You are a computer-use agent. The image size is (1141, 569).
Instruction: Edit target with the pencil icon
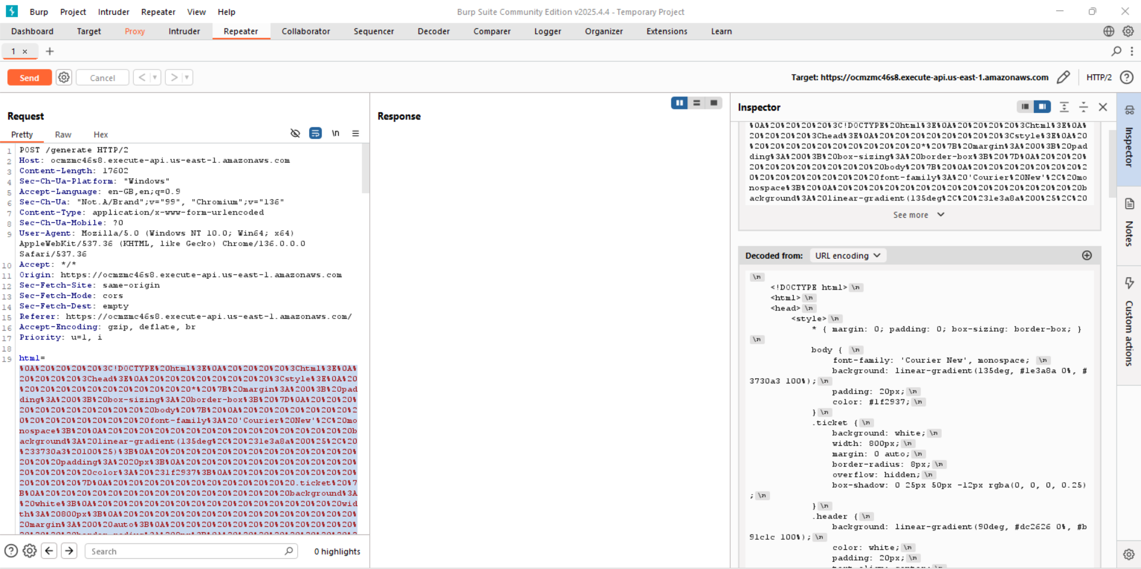click(1064, 77)
